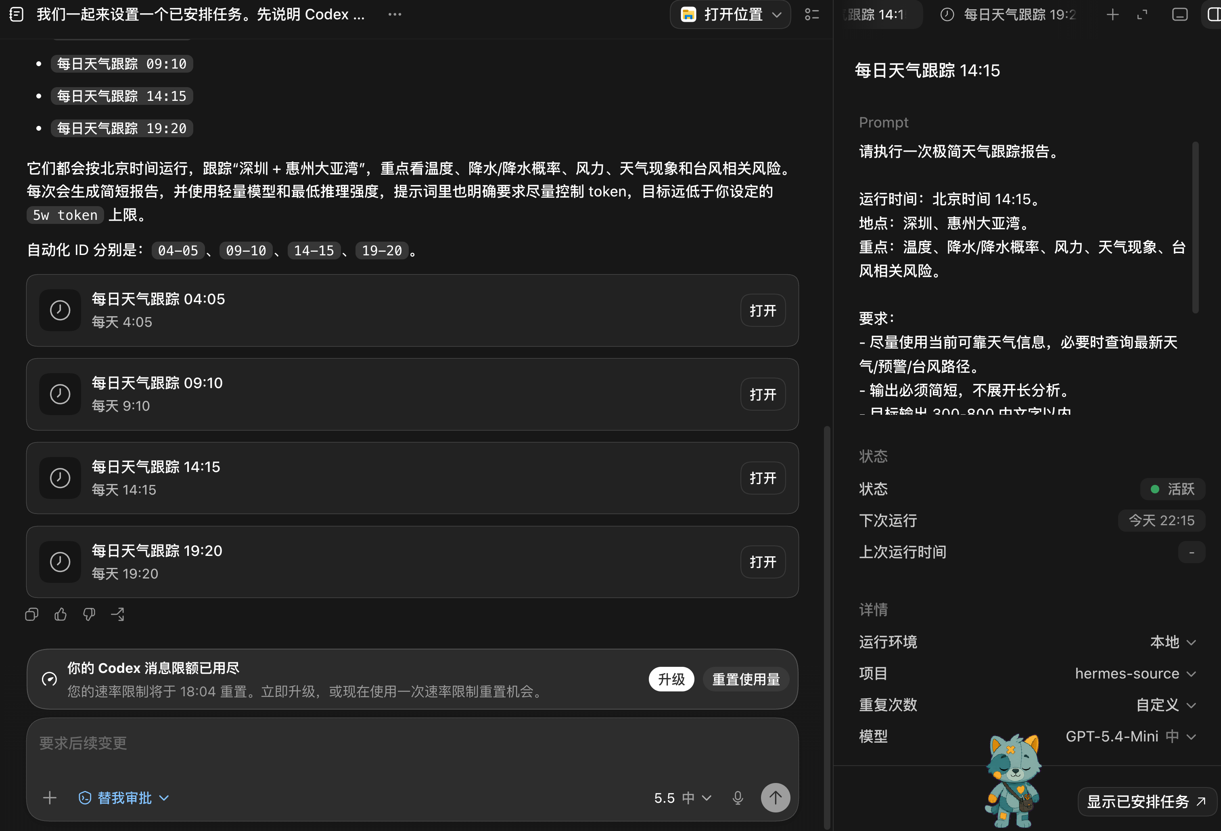The image size is (1221, 831).
Task: Open the three-dot more options menu
Action: pyautogui.click(x=395, y=15)
